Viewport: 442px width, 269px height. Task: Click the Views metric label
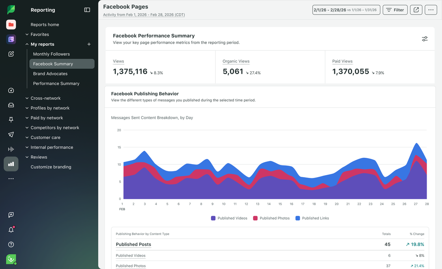pyautogui.click(x=118, y=62)
